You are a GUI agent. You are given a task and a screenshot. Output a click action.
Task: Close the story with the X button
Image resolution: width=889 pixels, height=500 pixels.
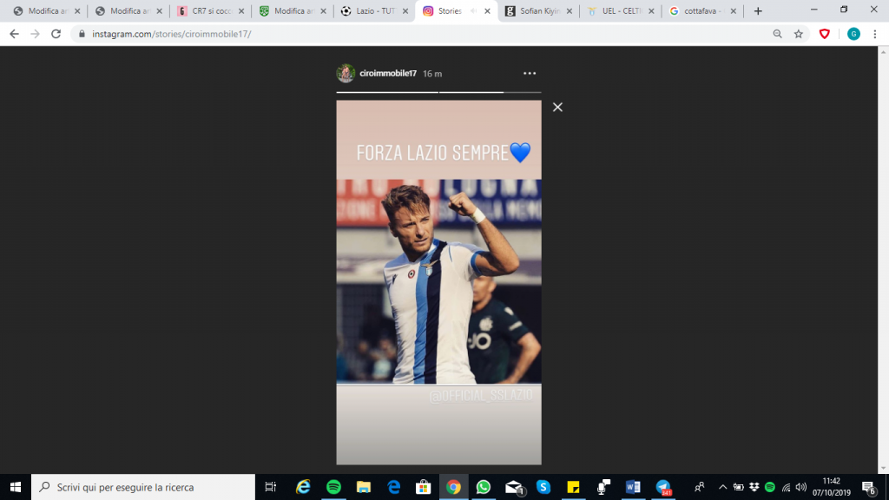(x=556, y=107)
